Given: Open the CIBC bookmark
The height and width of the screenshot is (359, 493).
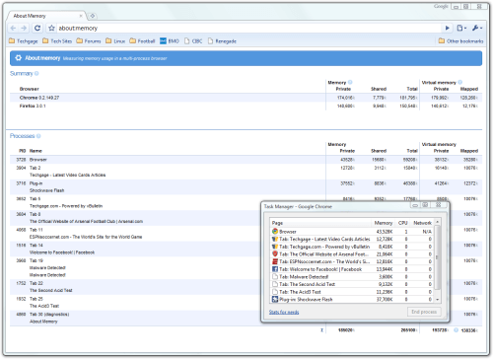Looking at the screenshot, I should click(193, 41).
